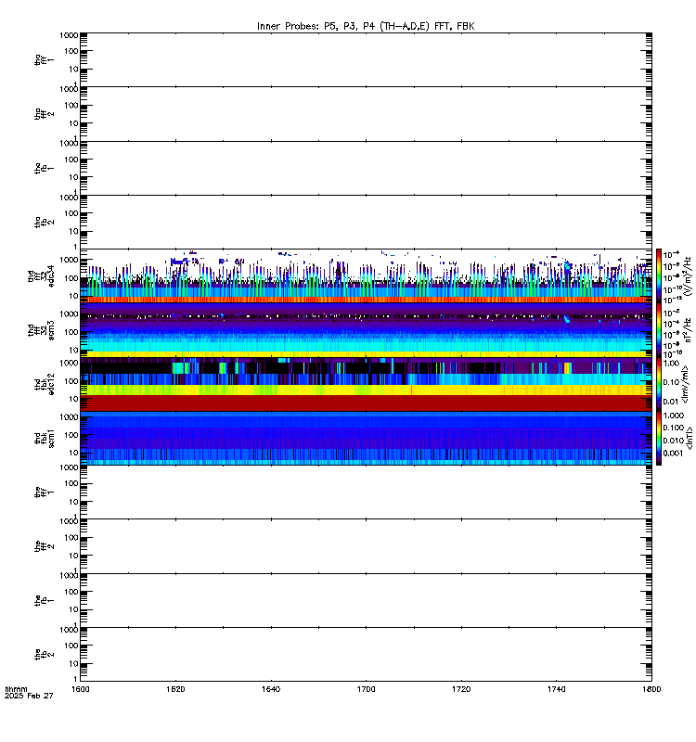Click the '<|nT|>' color bar unit label
This screenshot has width=696, height=742.
click(x=690, y=439)
